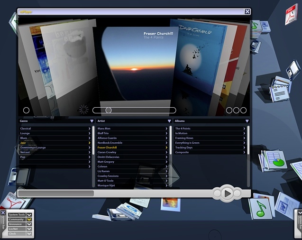Choose artist Matt Gregory

tap(132, 162)
